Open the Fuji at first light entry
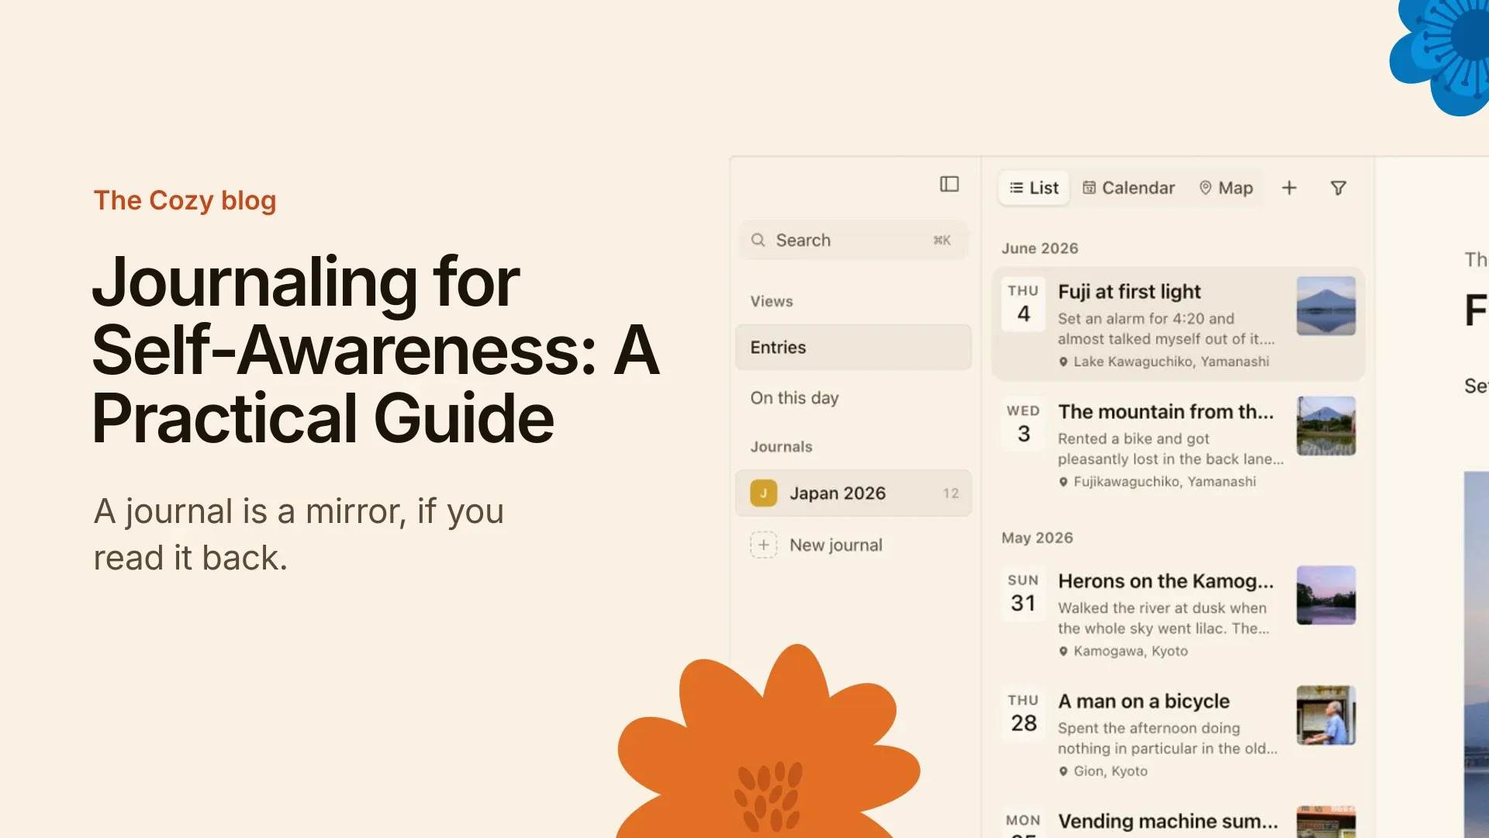This screenshot has height=838, width=1489. pos(1178,324)
